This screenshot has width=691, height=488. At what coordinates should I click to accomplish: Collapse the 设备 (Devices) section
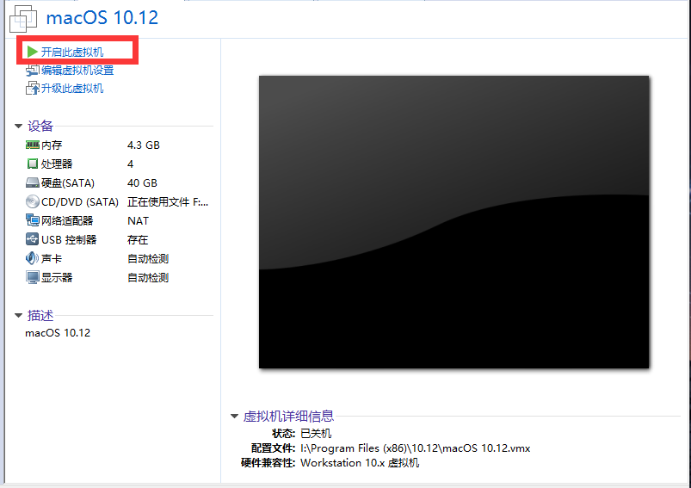[19, 126]
